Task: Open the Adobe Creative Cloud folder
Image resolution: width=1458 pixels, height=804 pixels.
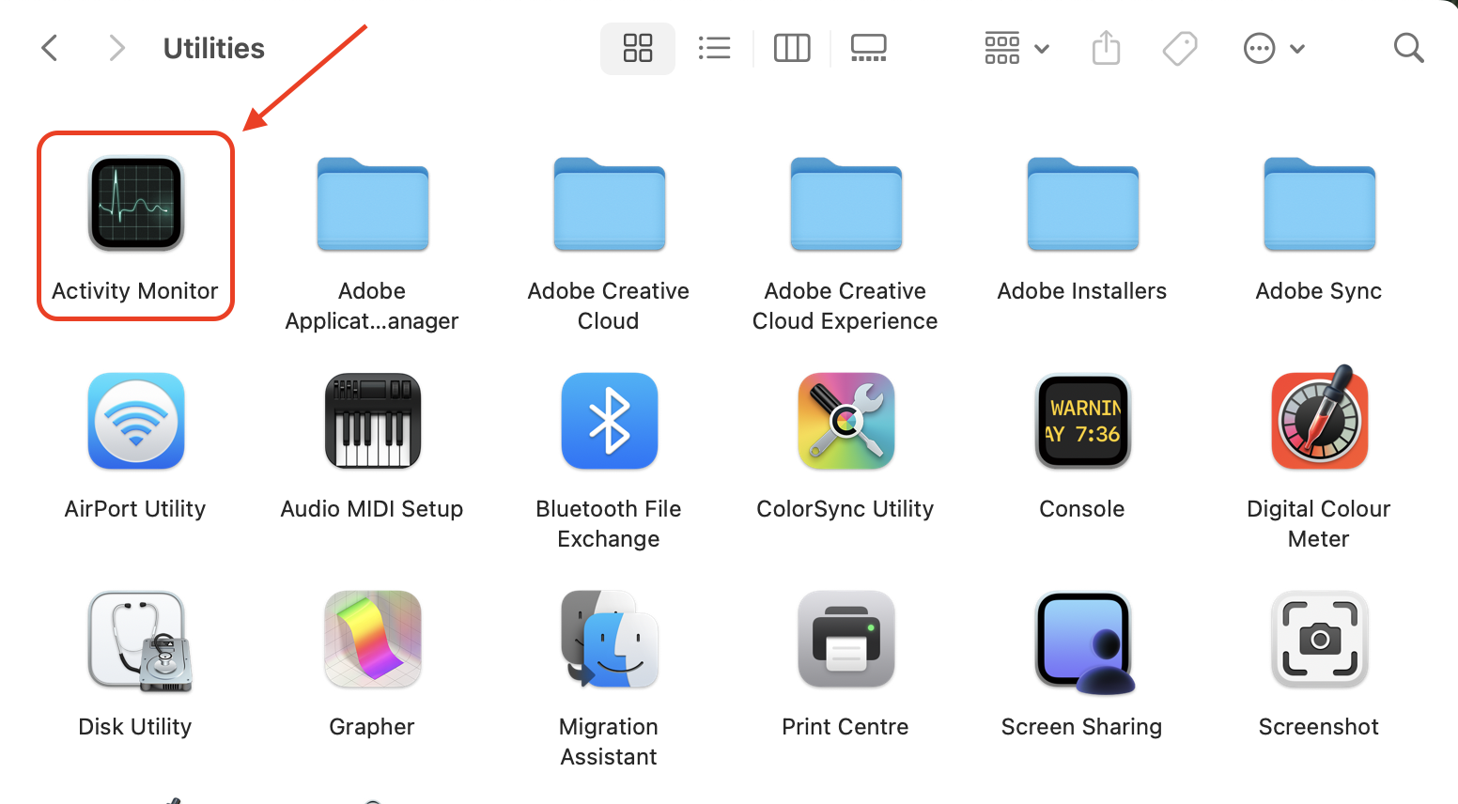Action: tap(609, 205)
